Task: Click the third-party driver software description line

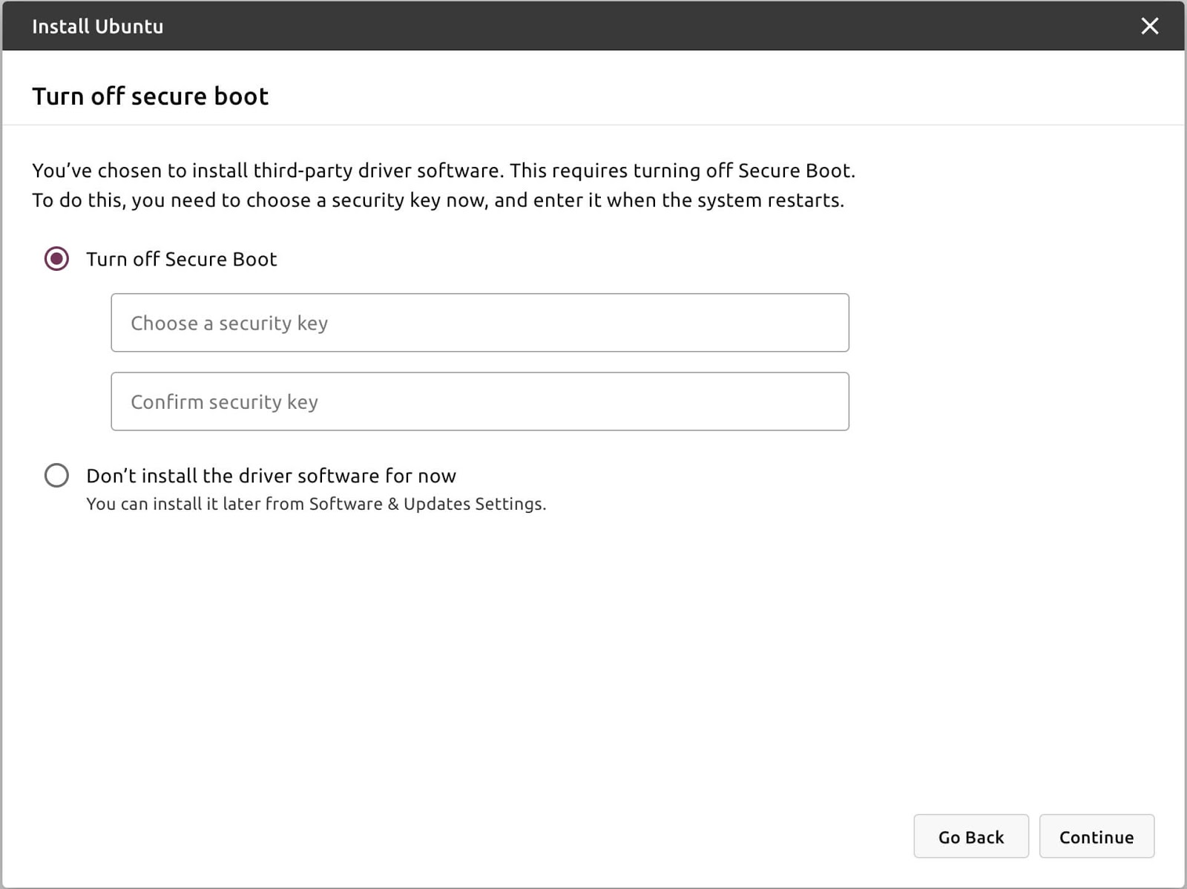Action: [x=444, y=171]
